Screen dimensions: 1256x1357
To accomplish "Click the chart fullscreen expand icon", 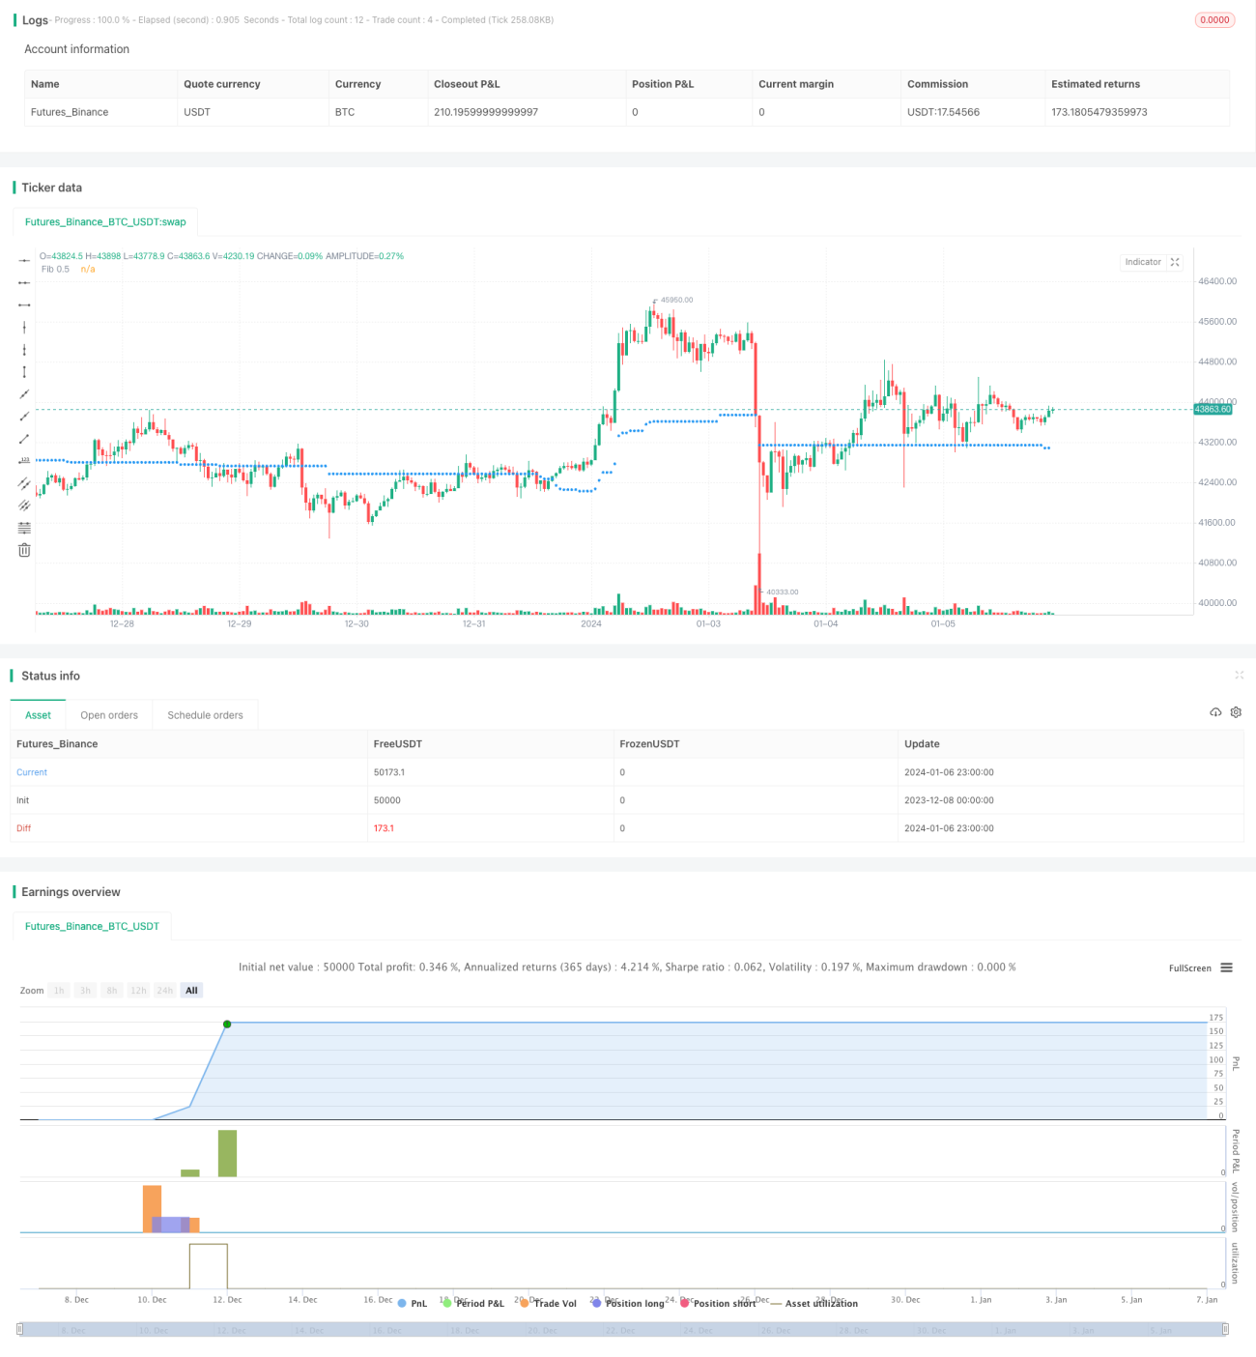I will (x=1175, y=262).
